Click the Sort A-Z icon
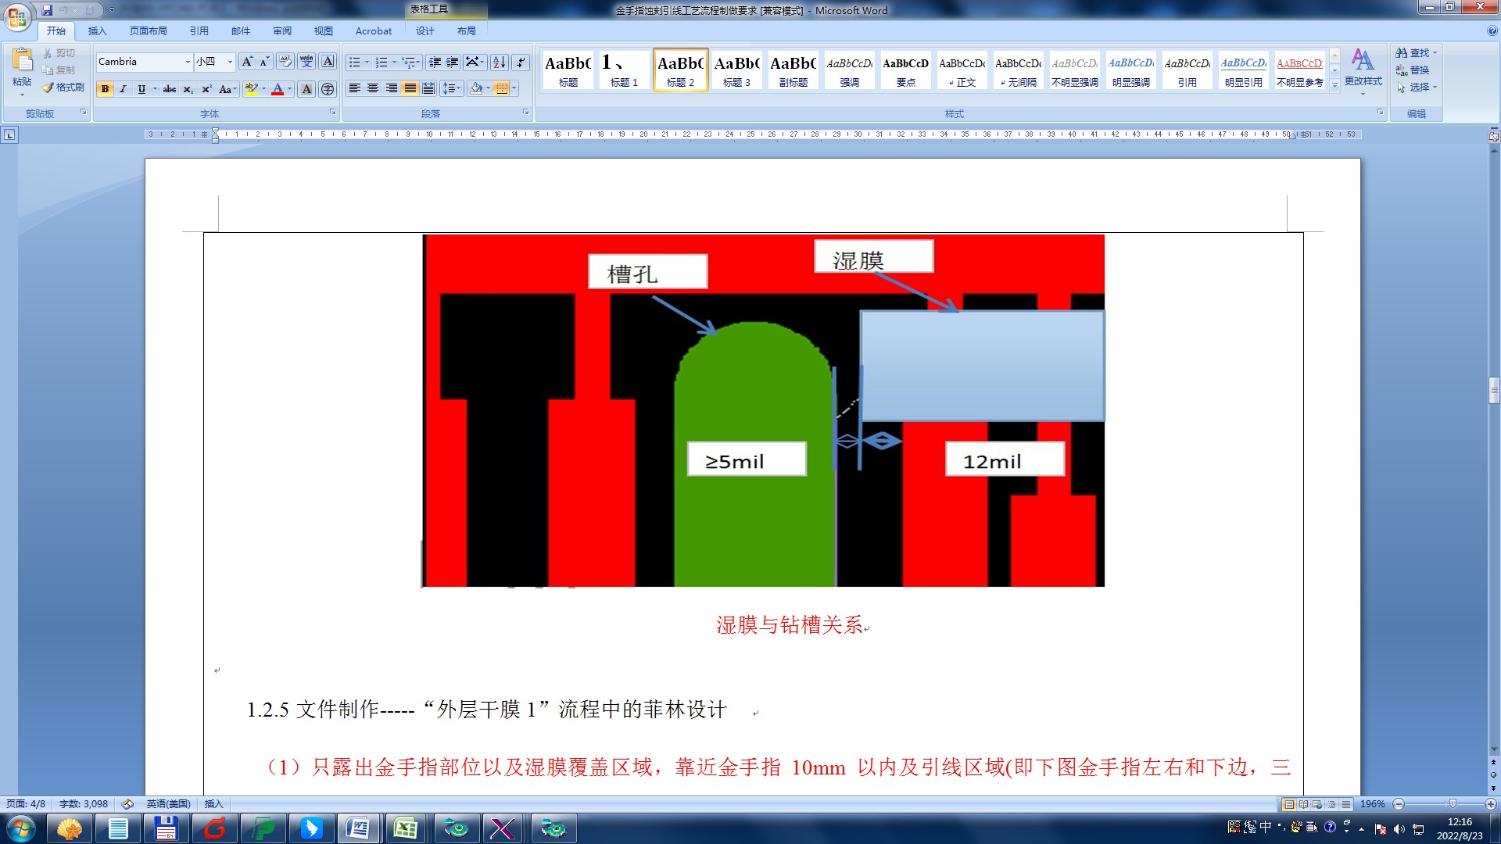1501x844 pixels. 499,62
